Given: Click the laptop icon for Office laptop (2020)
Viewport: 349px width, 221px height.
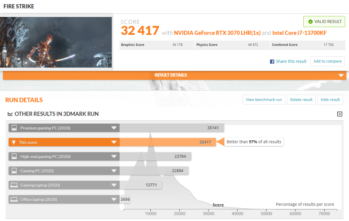Looking at the screenshot, I should 14,199.
